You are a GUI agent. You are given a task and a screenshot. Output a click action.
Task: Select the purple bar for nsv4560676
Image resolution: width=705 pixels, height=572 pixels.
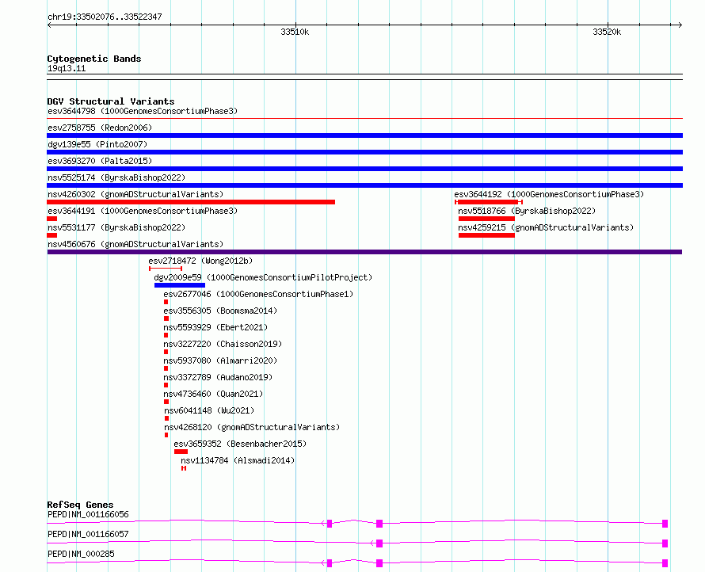click(364, 252)
